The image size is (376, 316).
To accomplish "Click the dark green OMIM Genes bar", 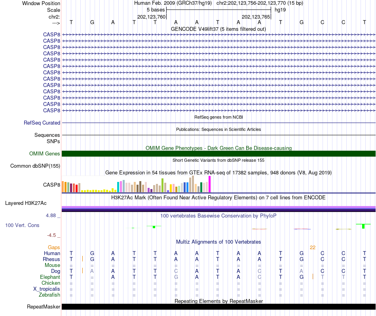I will (218, 153).
